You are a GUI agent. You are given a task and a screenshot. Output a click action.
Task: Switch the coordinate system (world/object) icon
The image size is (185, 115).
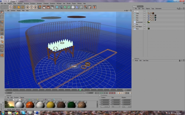tap(39, 7)
